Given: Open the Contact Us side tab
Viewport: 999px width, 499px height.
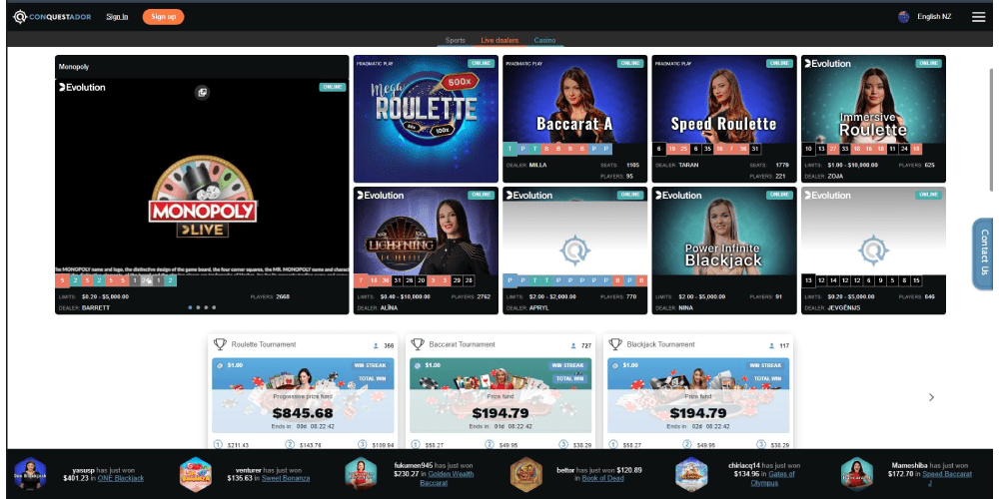Looking at the screenshot, I should pos(984,251).
